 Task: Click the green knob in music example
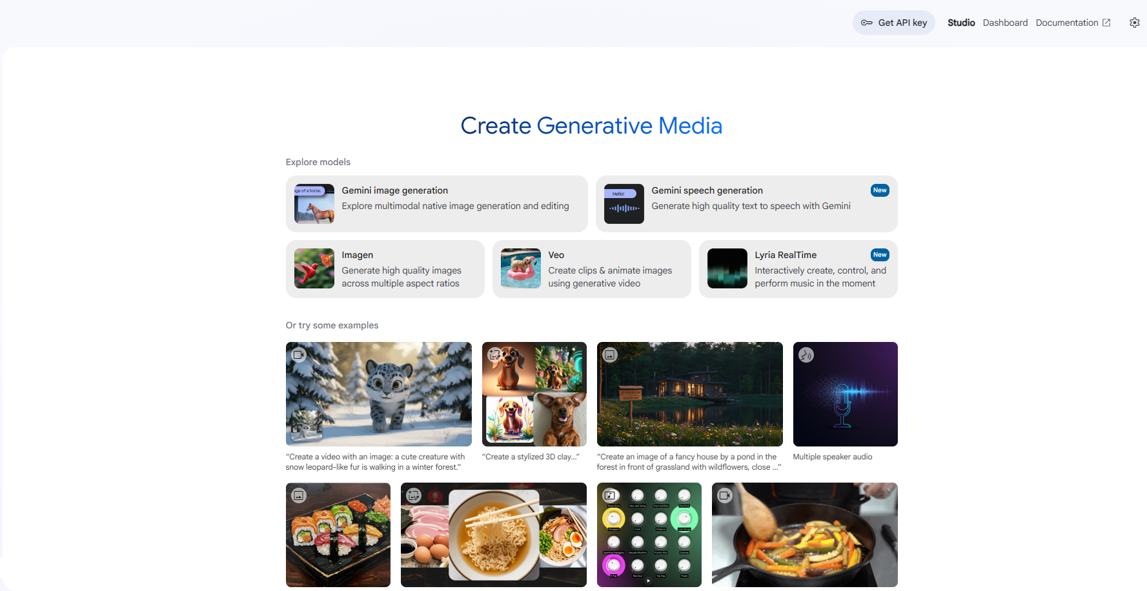[x=684, y=518]
